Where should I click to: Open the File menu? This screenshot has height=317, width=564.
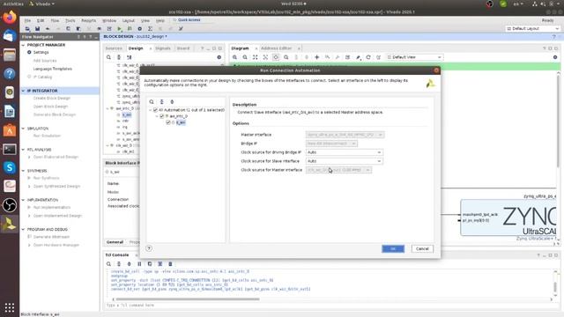click(27, 20)
